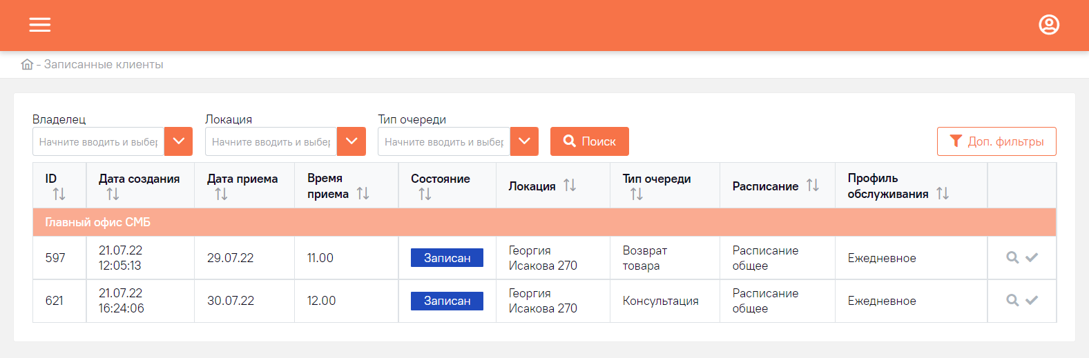The width and height of the screenshot is (1089, 358).
Task: Confirm checkmark for record 621
Action: pos(1032,300)
